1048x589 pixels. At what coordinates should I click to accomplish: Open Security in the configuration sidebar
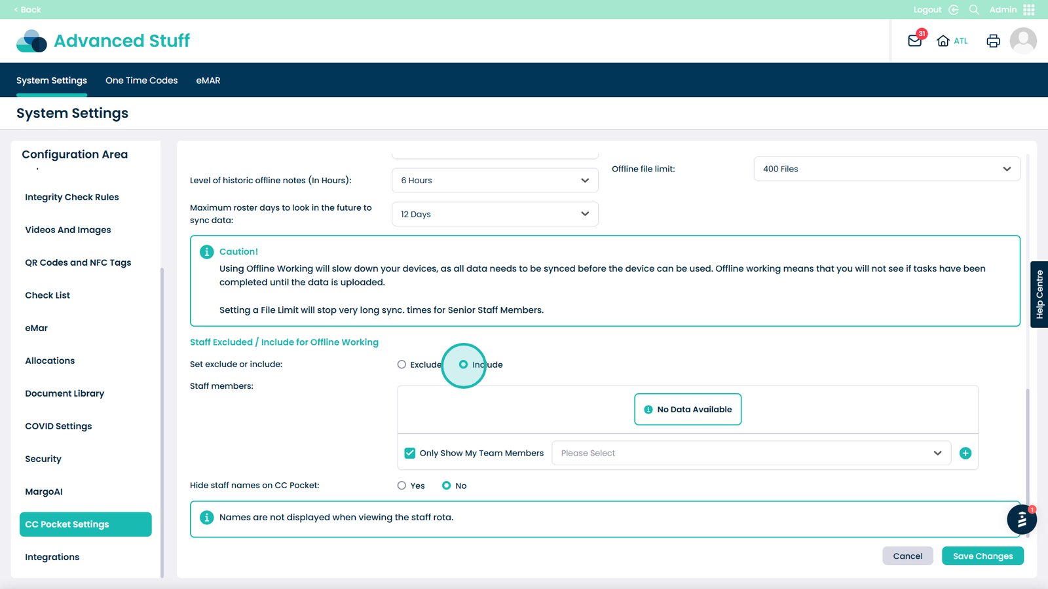click(43, 459)
